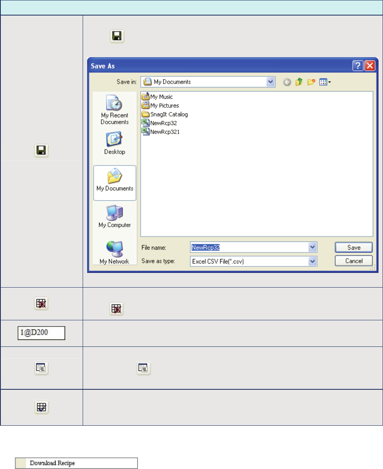This screenshot has height=469, width=383.
Task: Select My Network in the places bar
Action: 114,253
